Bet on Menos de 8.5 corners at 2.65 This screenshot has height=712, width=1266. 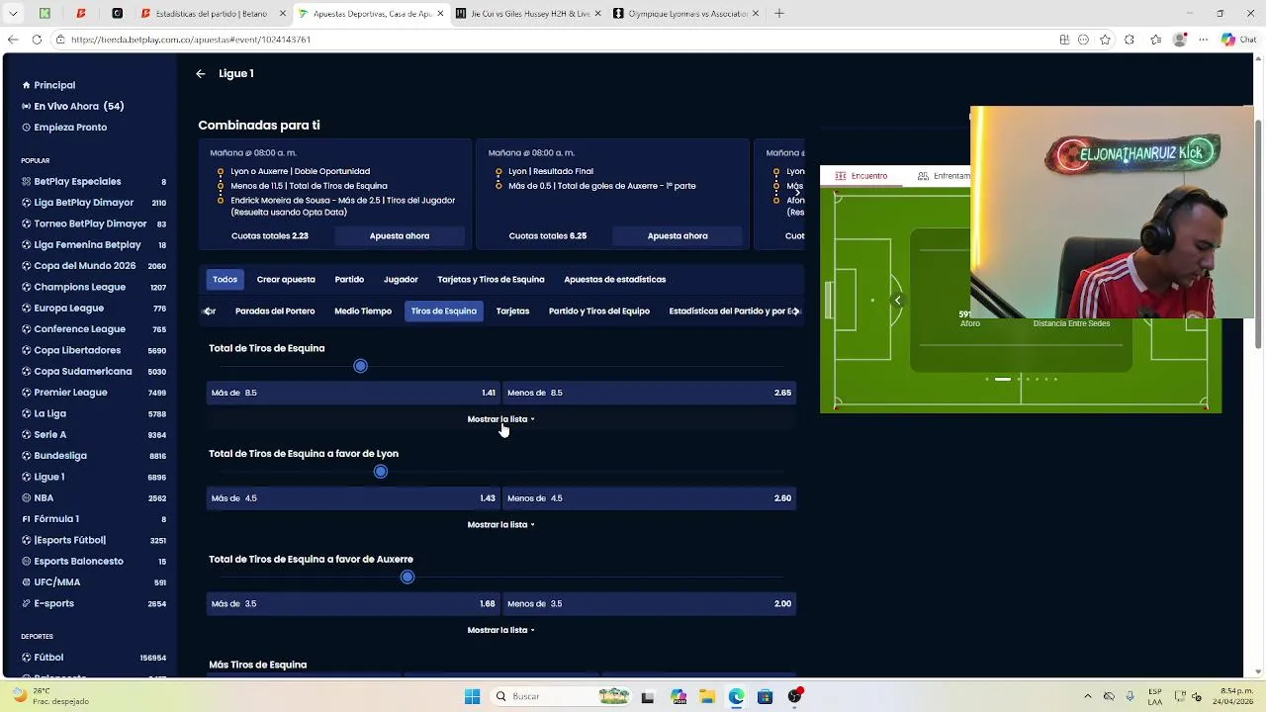pyautogui.click(x=650, y=393)
